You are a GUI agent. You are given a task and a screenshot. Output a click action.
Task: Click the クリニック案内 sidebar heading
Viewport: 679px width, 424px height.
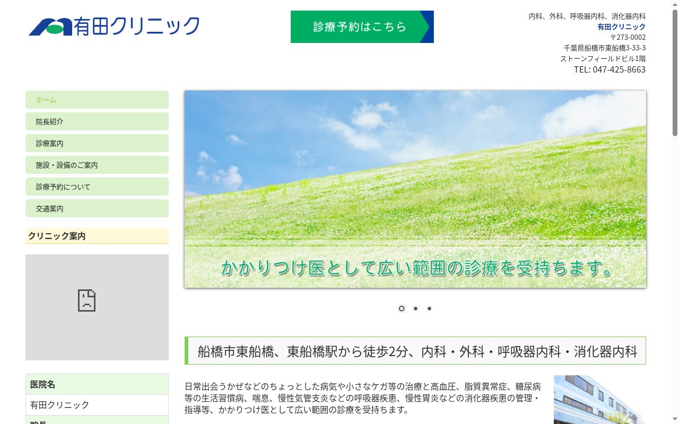pos(97,236)
